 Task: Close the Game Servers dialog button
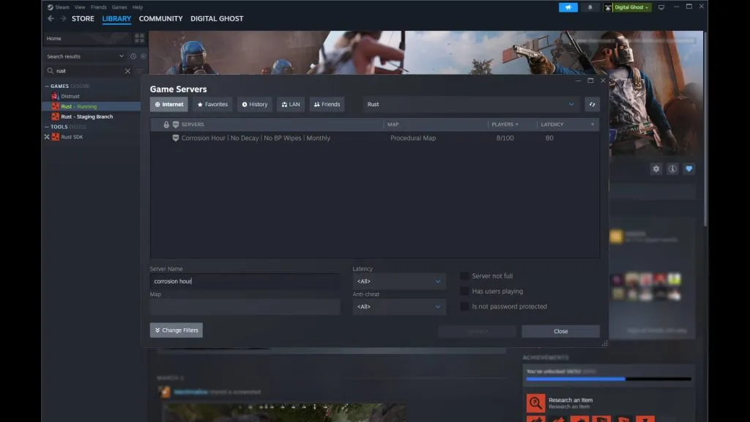560,331
